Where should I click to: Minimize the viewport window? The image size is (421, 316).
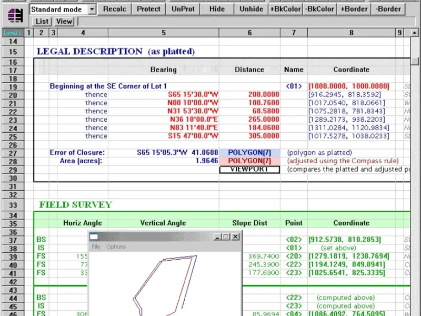pyautogui.click(x=217, y=236)
